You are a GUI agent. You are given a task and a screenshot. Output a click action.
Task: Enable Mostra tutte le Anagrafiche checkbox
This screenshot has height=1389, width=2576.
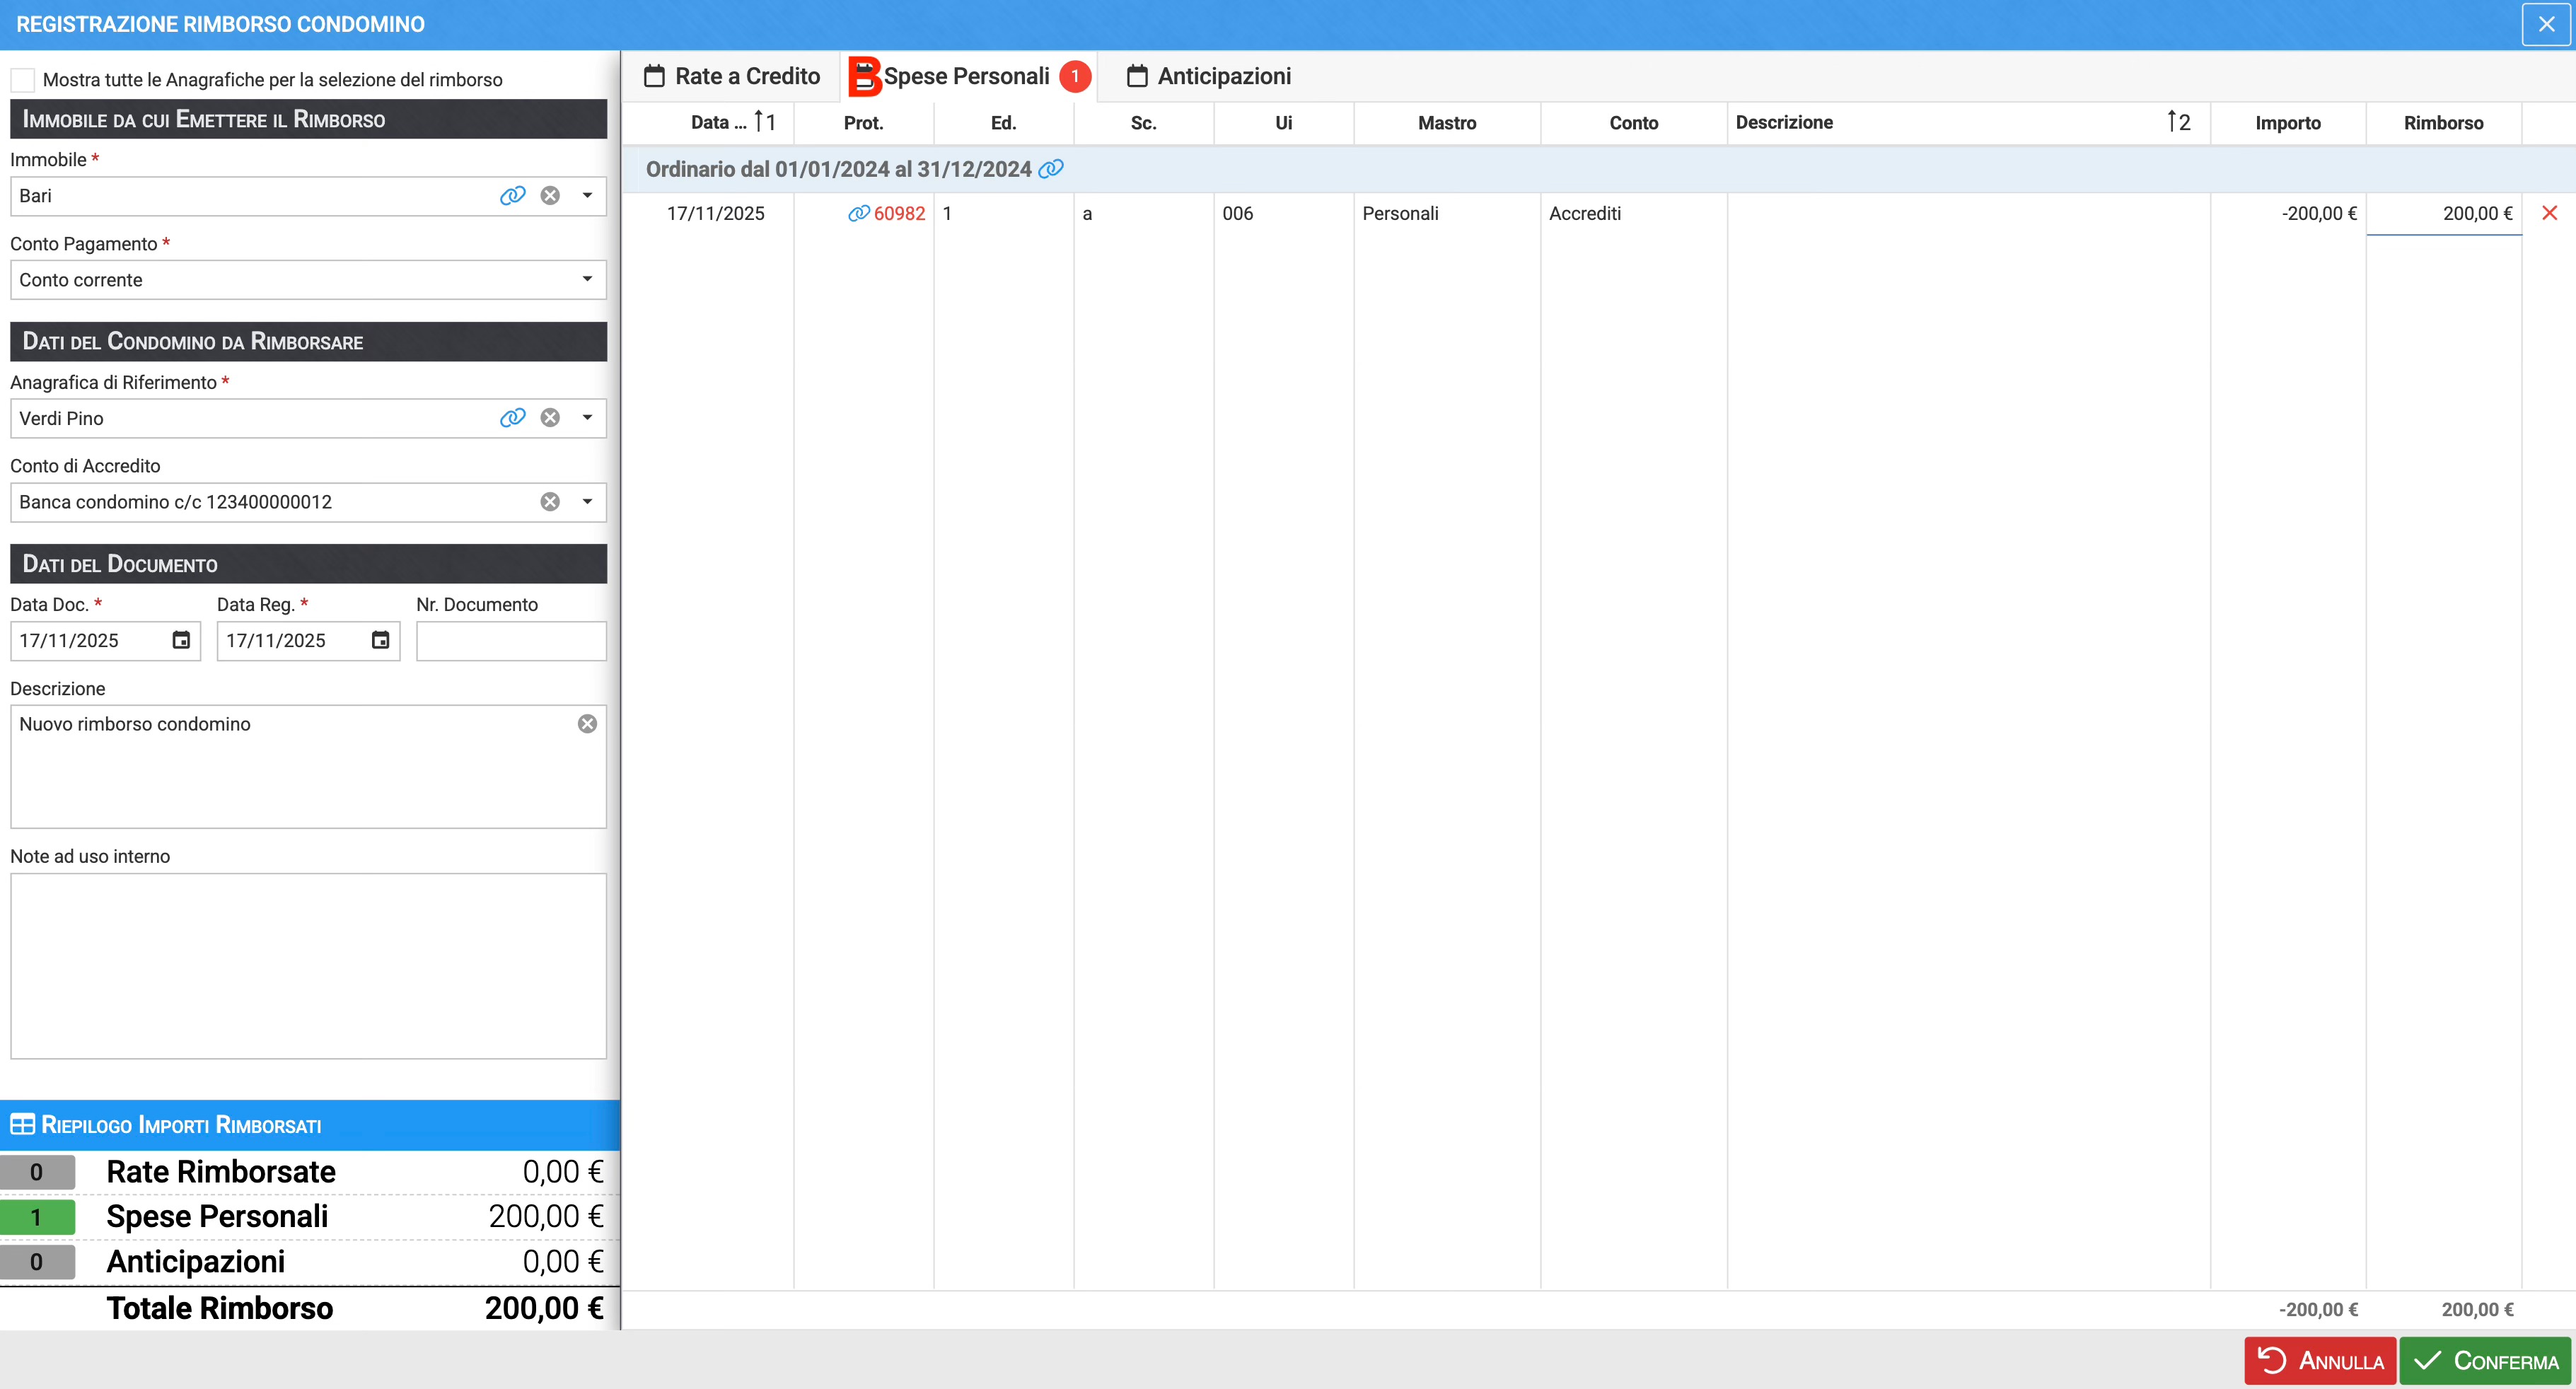(23, 80)
